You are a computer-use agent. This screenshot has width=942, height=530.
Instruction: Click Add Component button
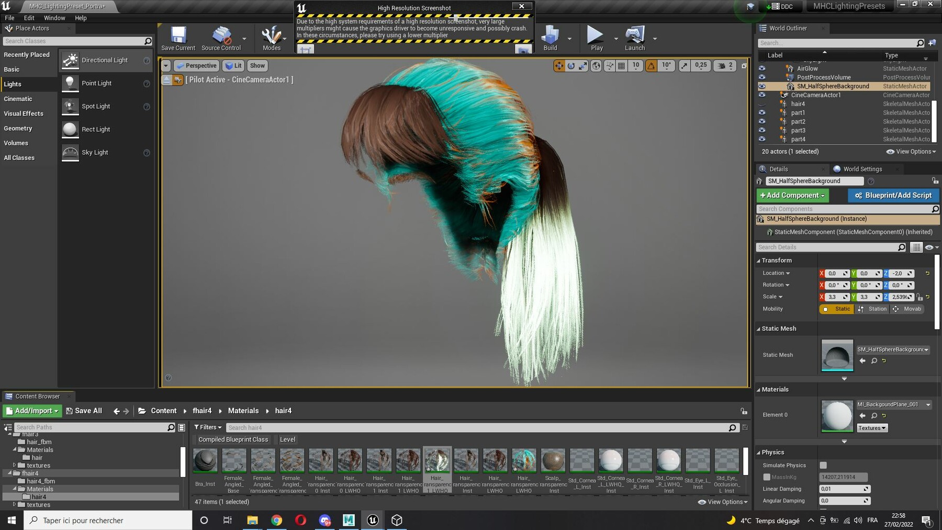792,196
